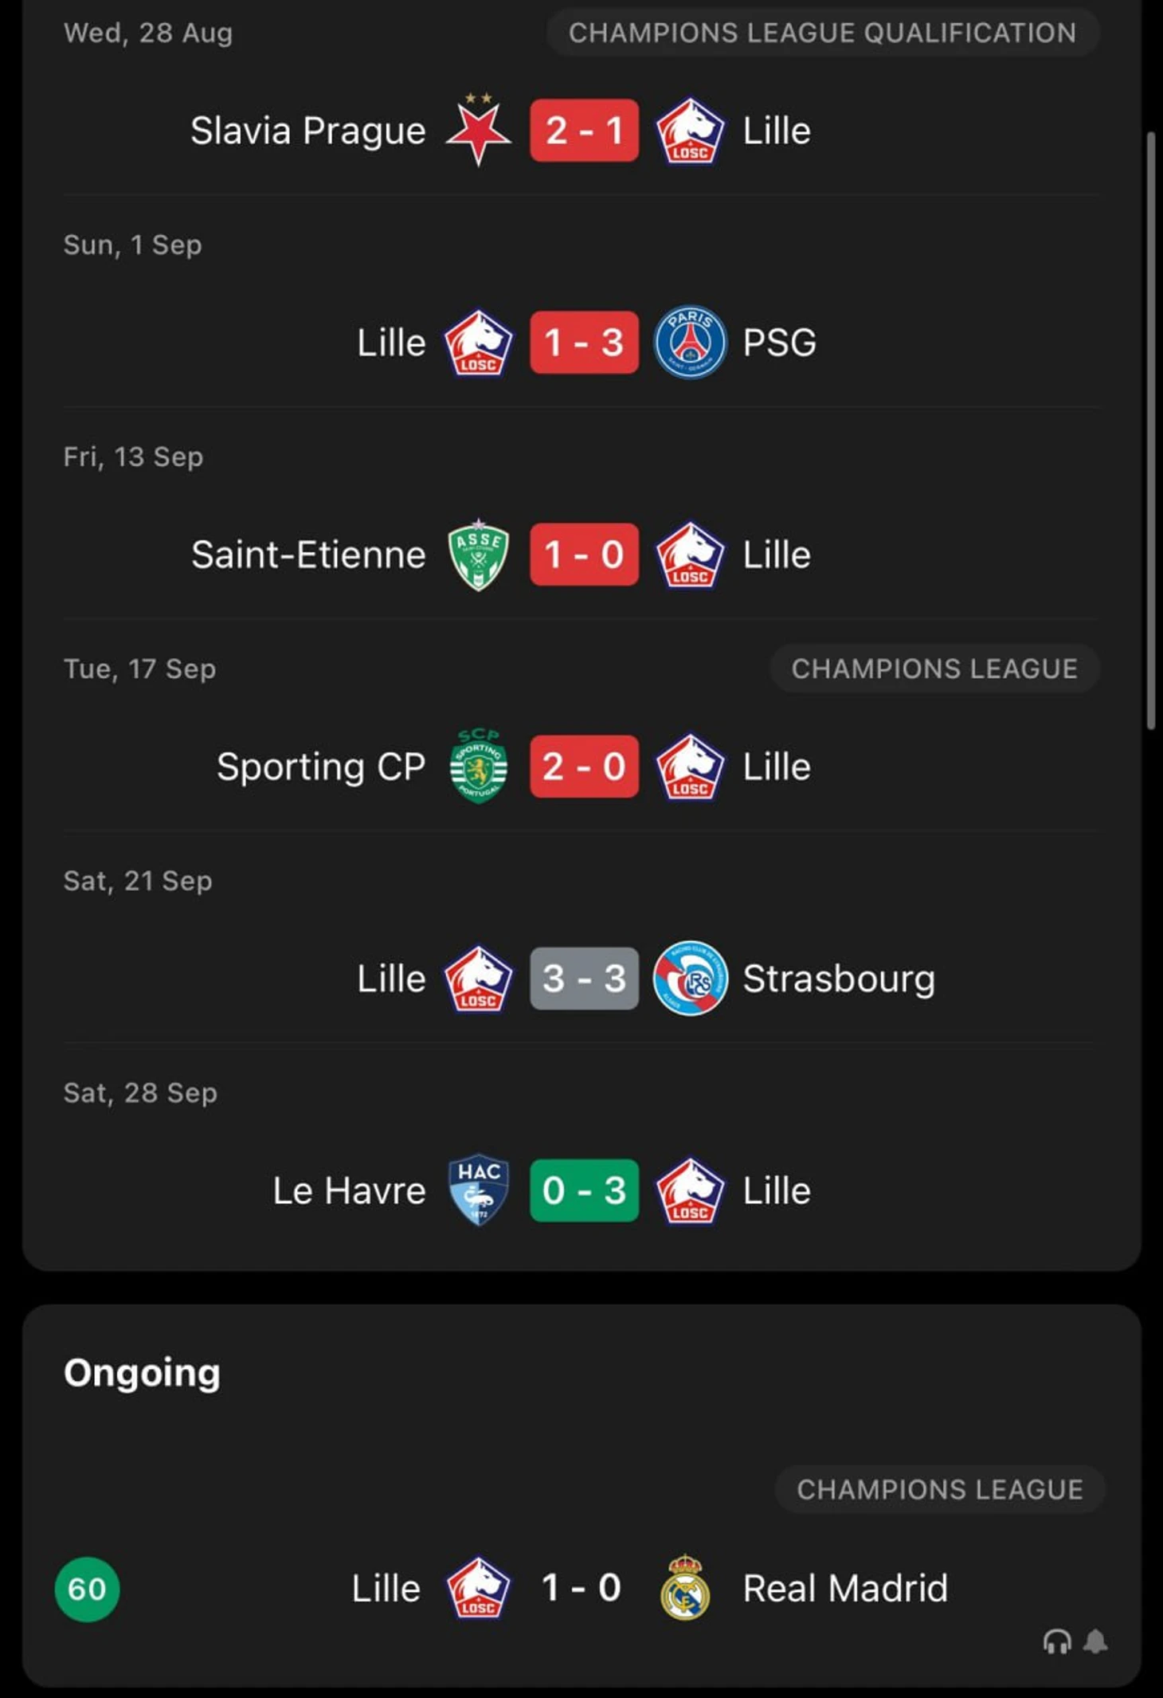Open audio commentary via headphones icon

[x=1057, y=1641]
